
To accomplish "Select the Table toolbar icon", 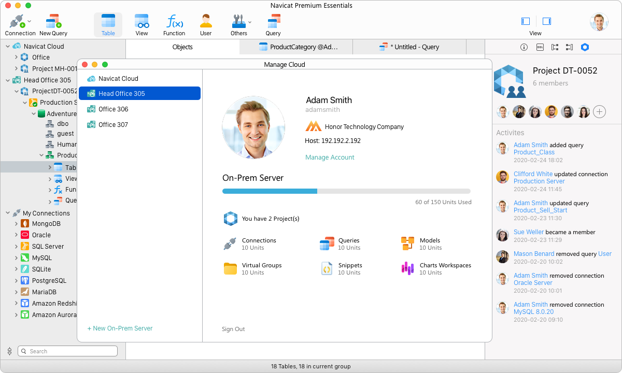I will [x=108, y=25].
